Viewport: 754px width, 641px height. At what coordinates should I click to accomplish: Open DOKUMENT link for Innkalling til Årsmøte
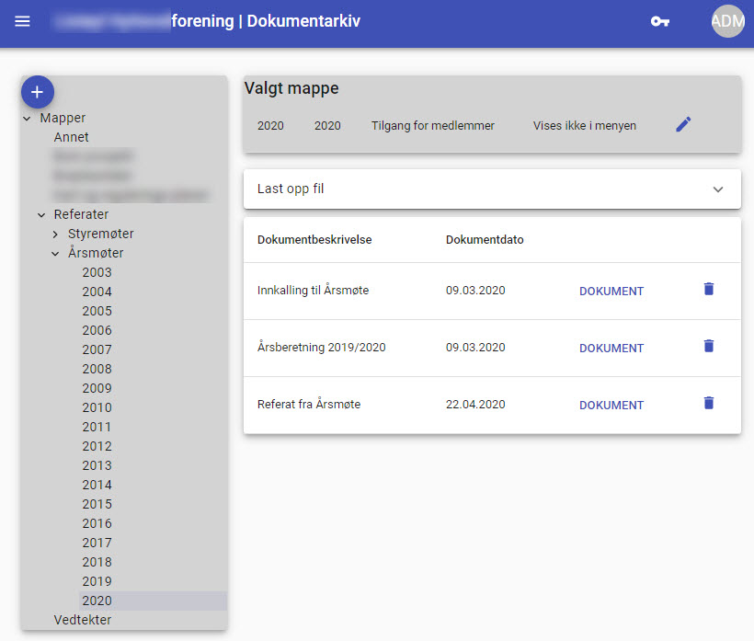click(x=611, y=292)
